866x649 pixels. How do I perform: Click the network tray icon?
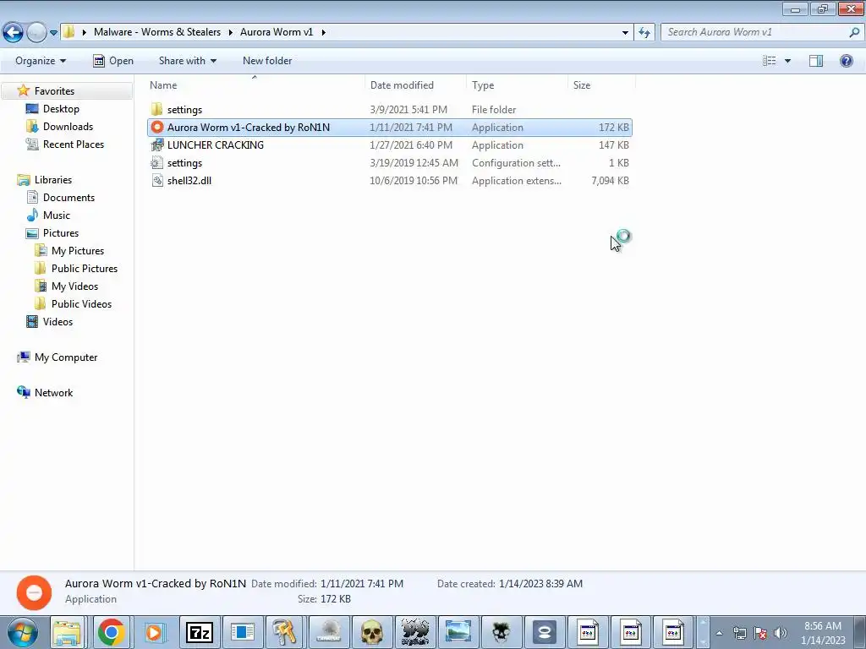[739, 633]
